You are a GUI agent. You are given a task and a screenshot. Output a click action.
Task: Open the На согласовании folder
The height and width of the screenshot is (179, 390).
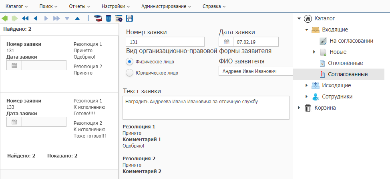352,41
